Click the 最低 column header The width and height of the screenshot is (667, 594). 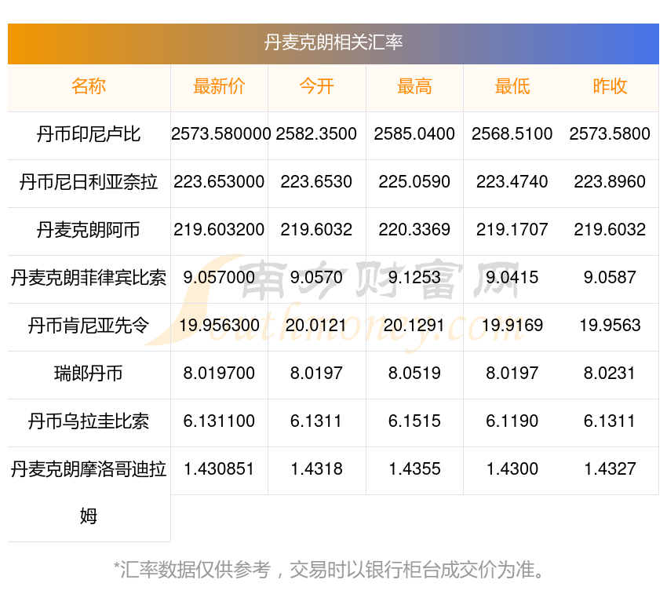click(x=512, y=87)
